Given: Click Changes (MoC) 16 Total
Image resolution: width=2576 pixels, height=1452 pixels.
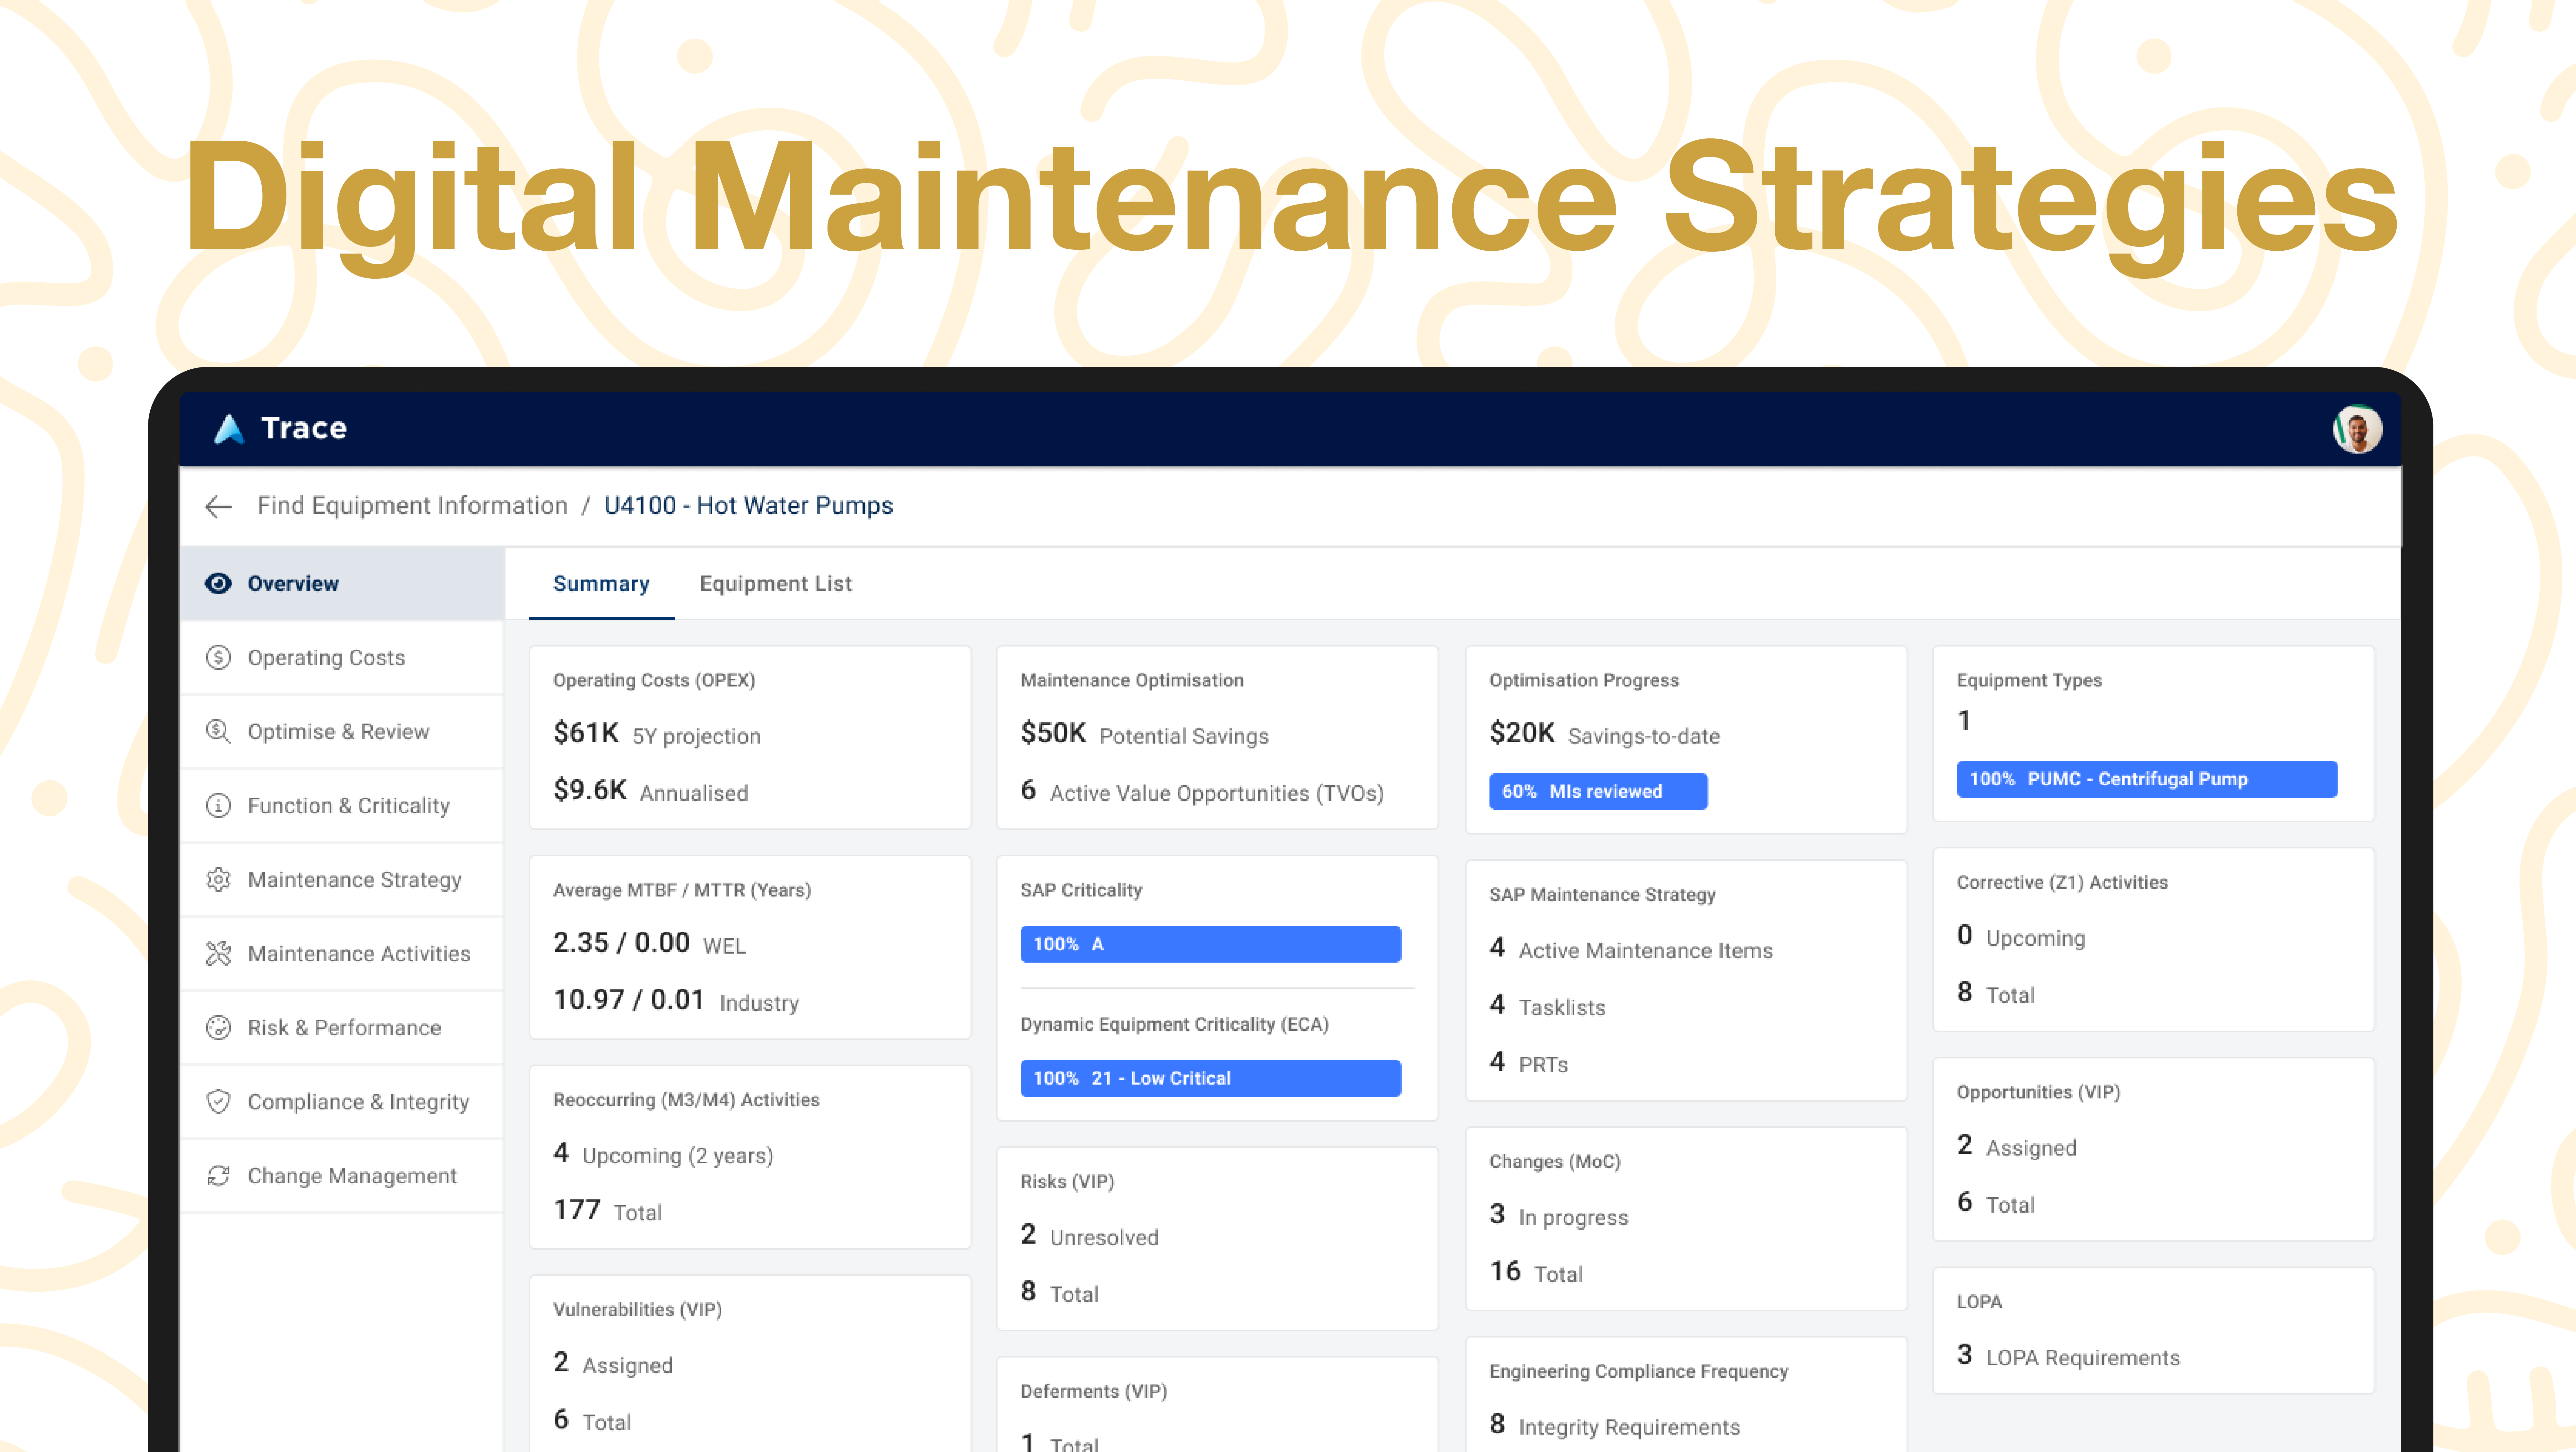Looking at the screenshot, I should [x=1536, y=1273].
